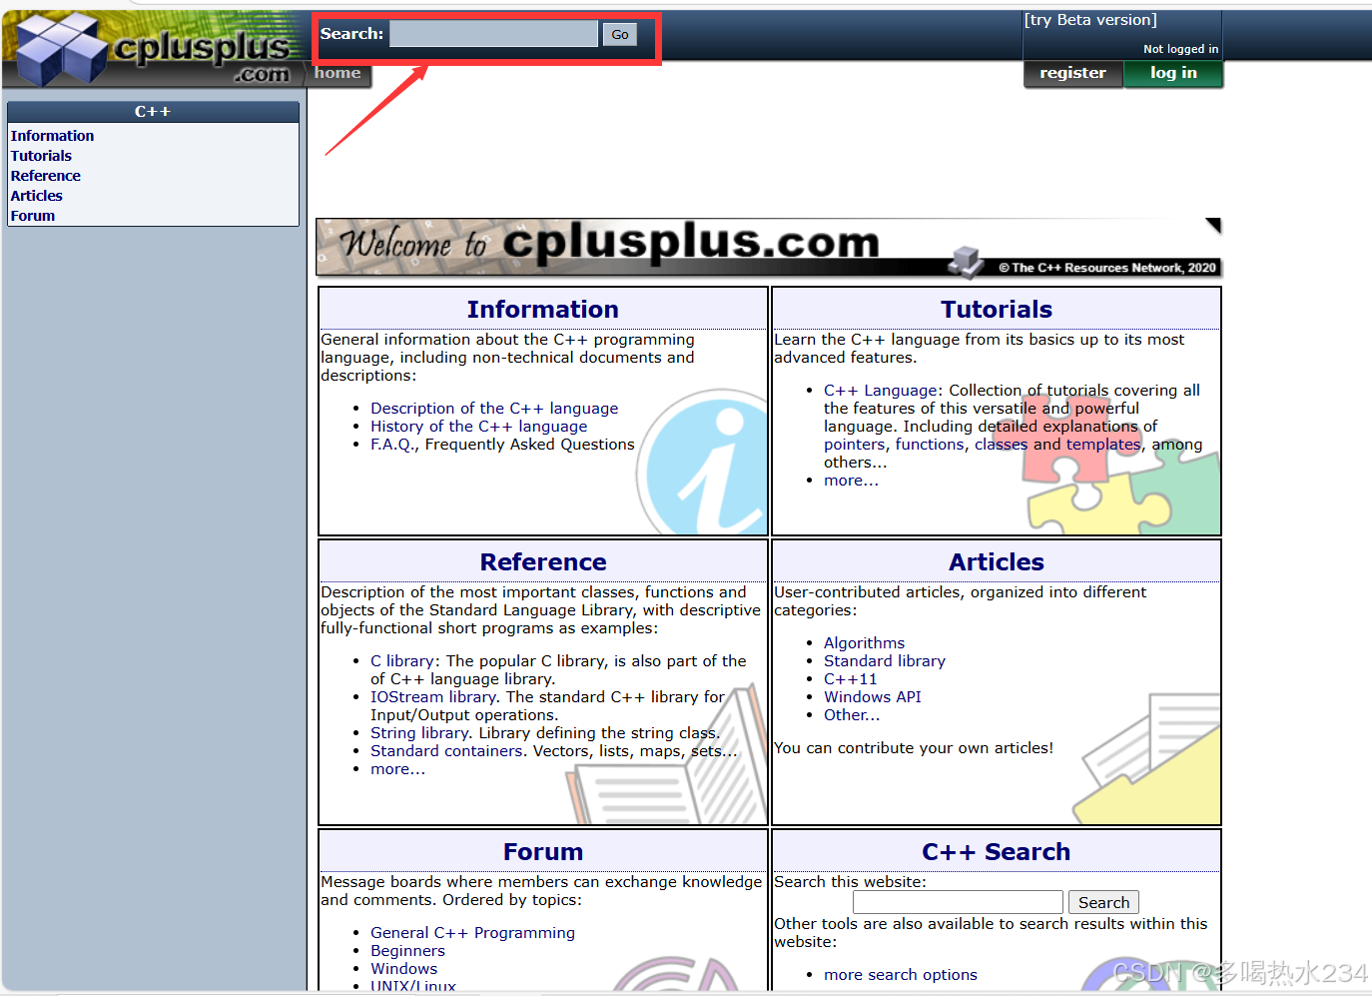
Task: Click the cplusplus.com logo
Action: (155, 49)
